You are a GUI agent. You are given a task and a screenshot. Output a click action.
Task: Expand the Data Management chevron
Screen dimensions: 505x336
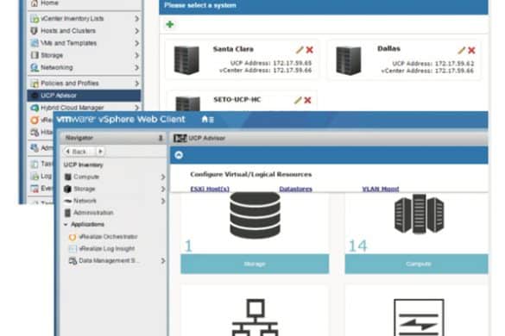tap(163, 261)
